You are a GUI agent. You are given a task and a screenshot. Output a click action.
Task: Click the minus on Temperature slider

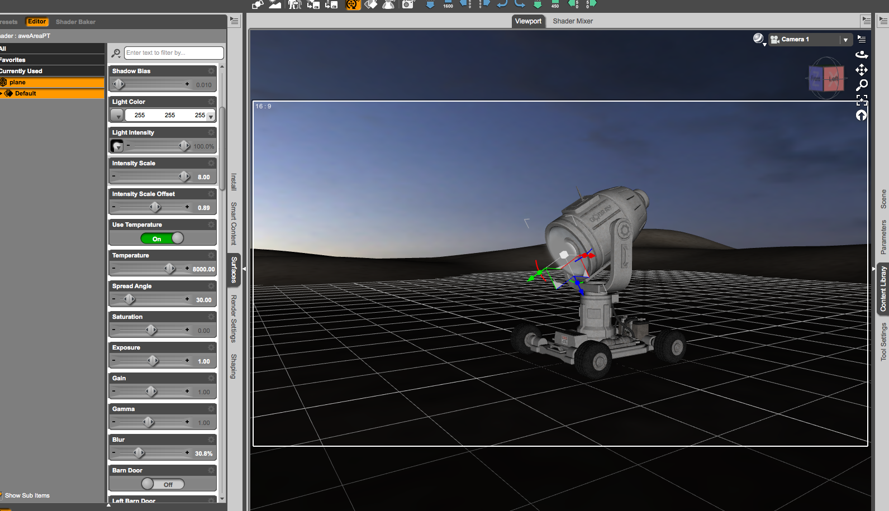[114, 269]
